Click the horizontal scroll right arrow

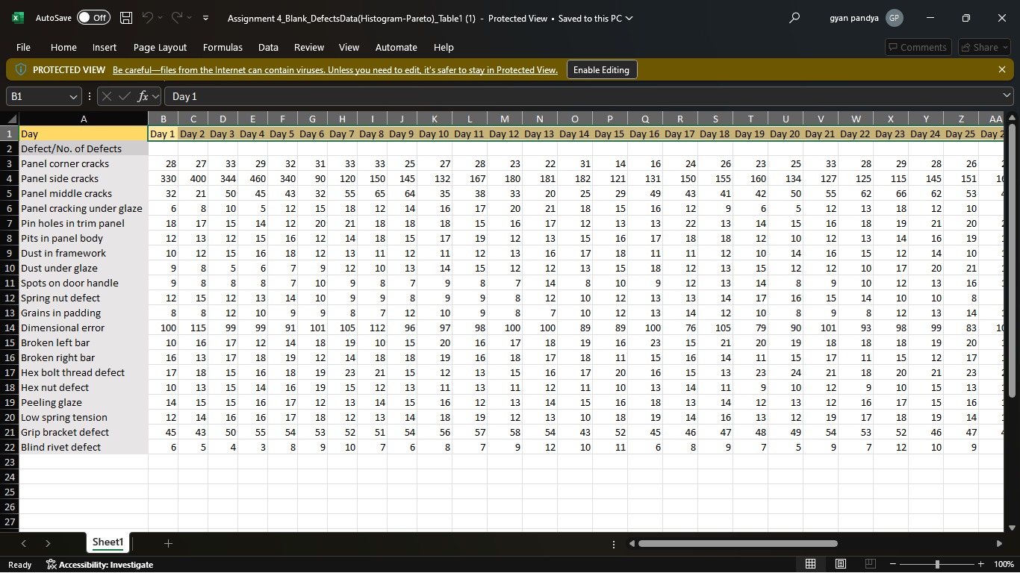(x=999, y=543)
